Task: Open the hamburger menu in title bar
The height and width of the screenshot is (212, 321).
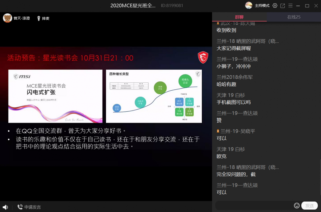Action: click(290, 6)
